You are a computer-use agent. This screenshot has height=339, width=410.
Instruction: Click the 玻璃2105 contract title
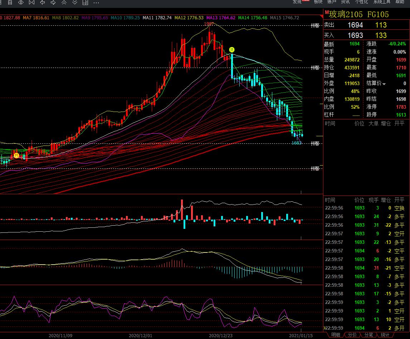pyautogui.click(x=345, y=15)
